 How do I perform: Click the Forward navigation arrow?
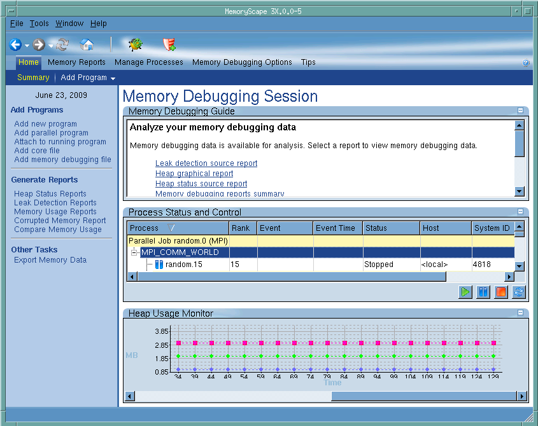pyautogui.click(x=39, y=45)
